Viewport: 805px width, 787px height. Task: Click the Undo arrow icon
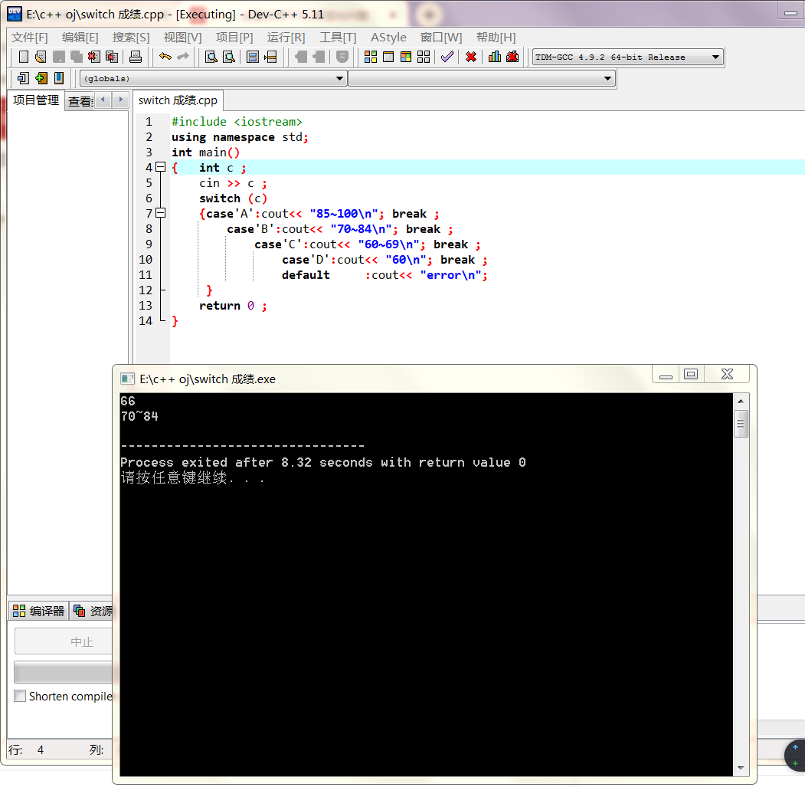tap(165, 57)
